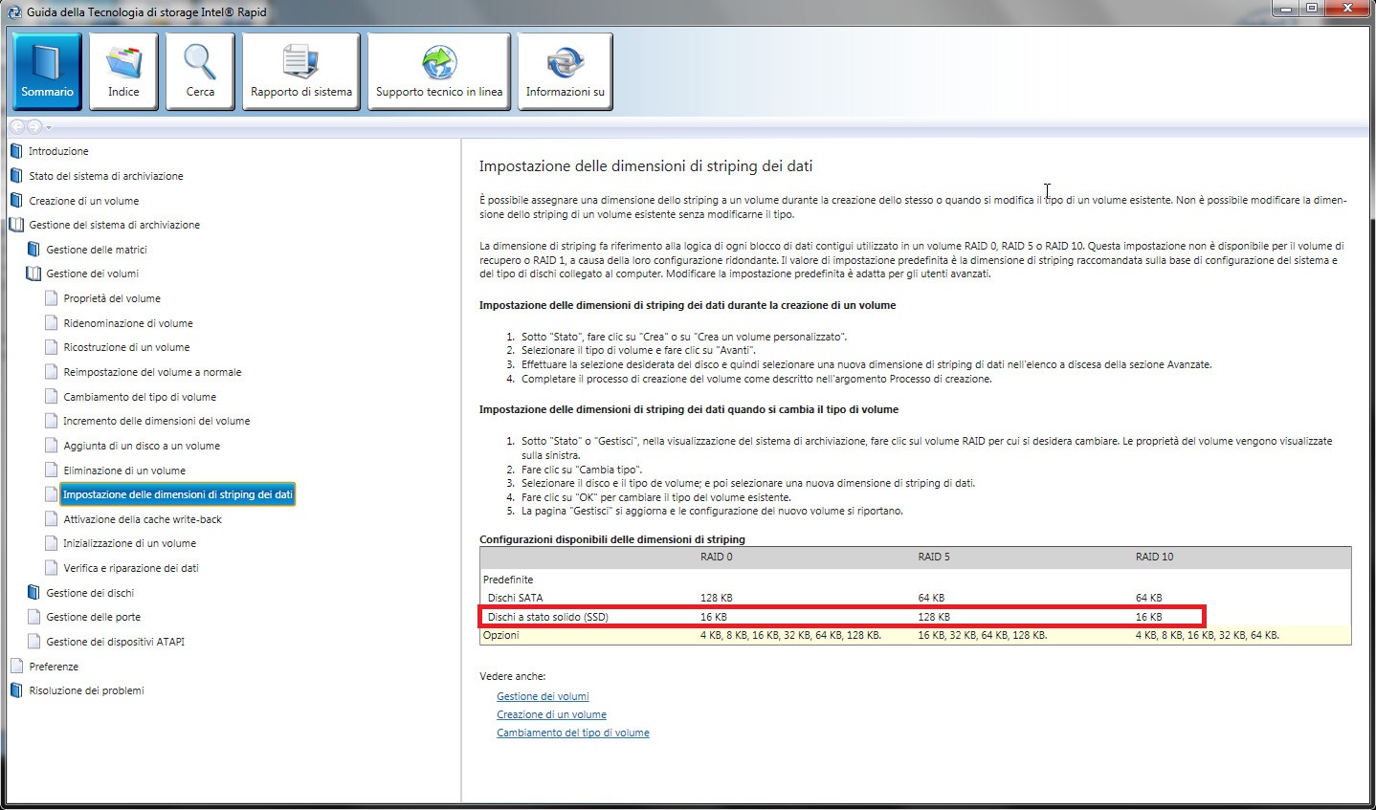Open Cambiamento del tipo di volume topic
This screenshot has height=810, width=1376.
(x=140, y=397)
